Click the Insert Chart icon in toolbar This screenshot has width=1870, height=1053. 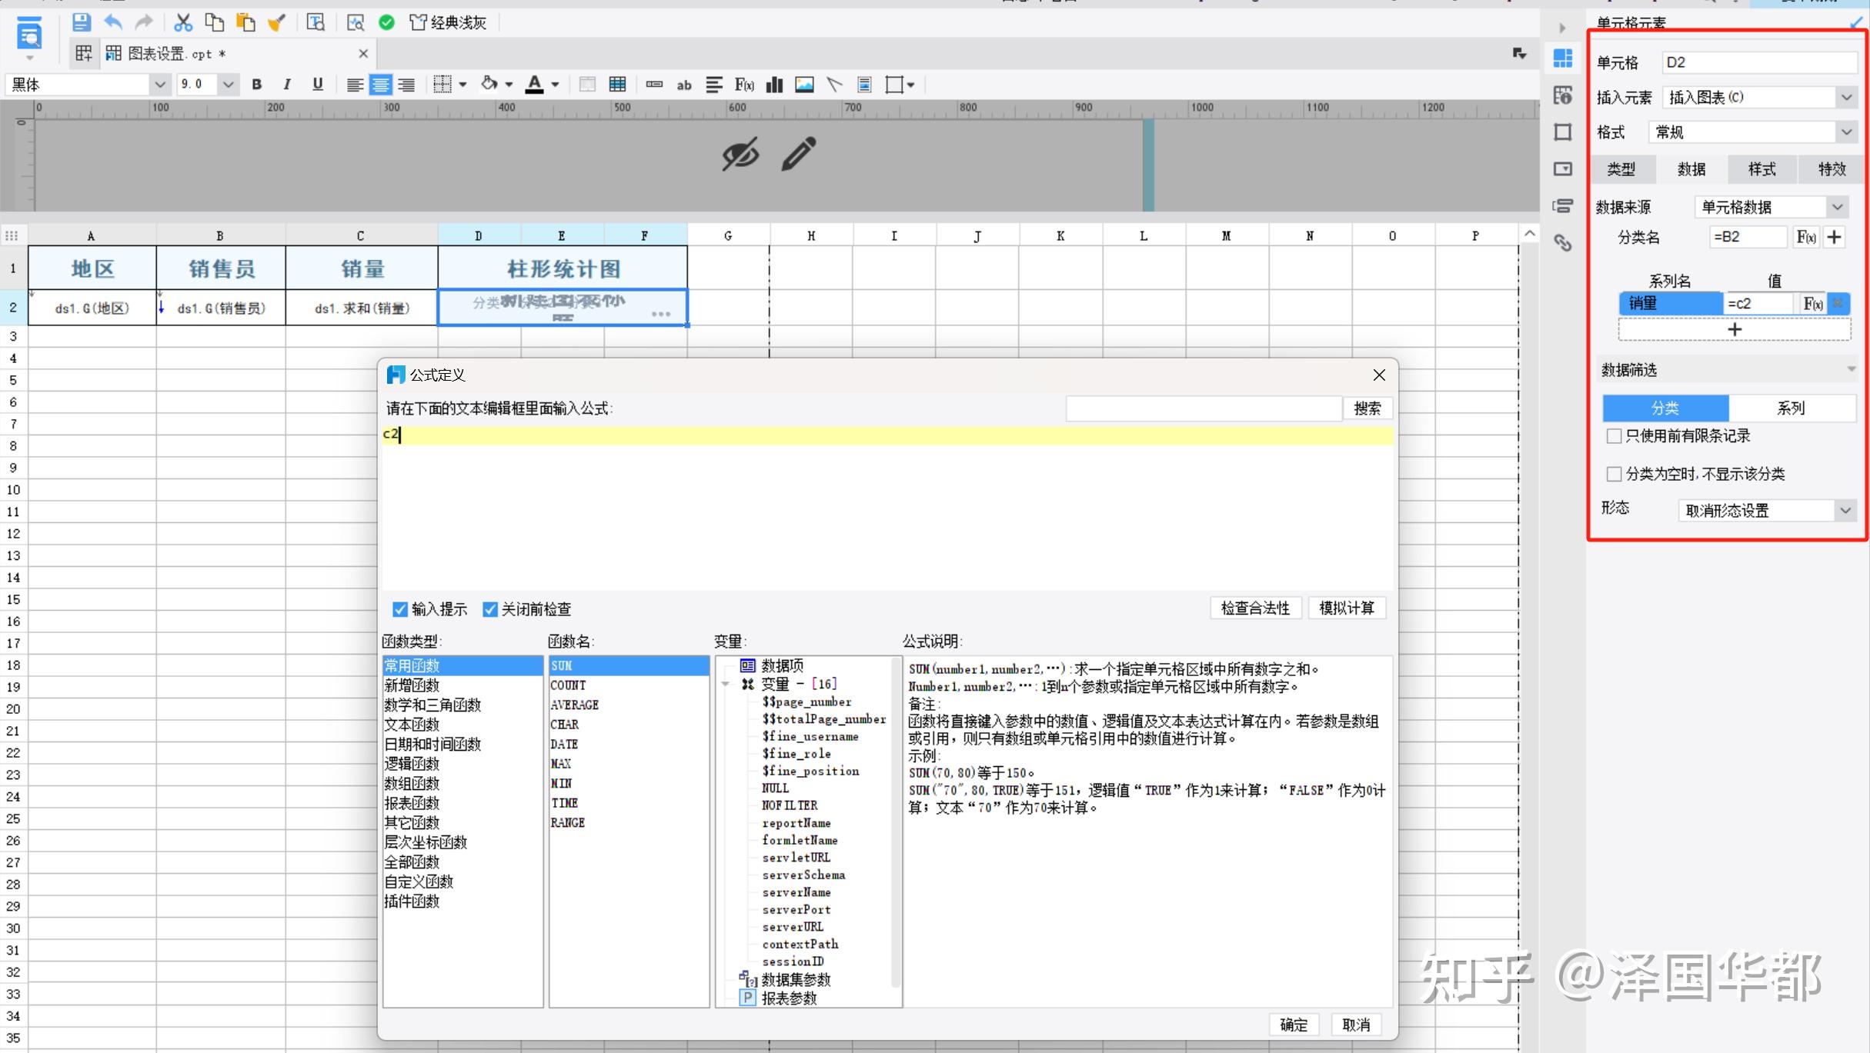773,85
